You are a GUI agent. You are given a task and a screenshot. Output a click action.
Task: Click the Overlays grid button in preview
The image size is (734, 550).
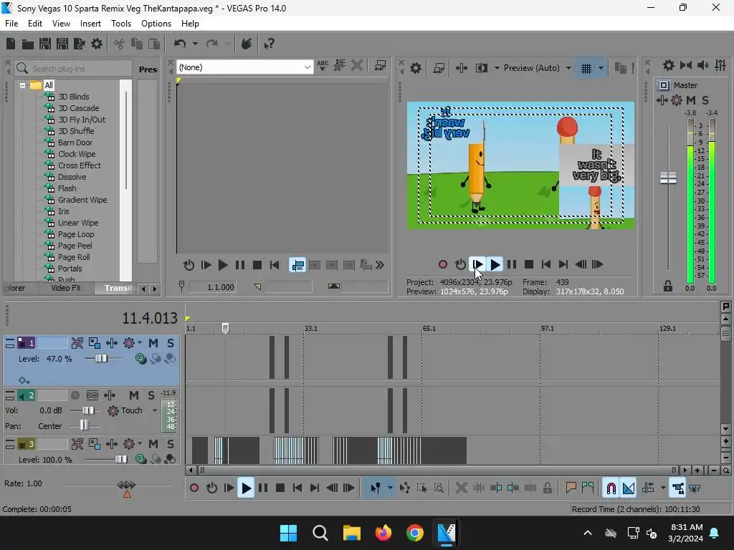pyautogui.click(x=586, y=69)
